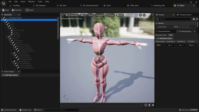Click the Hierarchy panel vertical scrollbar
Image resolution: width=199 pixels, height=112 pixels.
click(58, 28)
